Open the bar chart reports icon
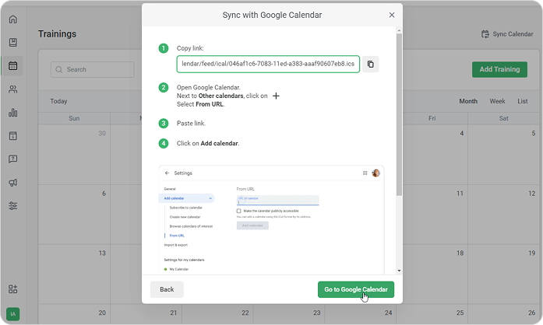This screenshot has width=543, height=325. [13, 113]
